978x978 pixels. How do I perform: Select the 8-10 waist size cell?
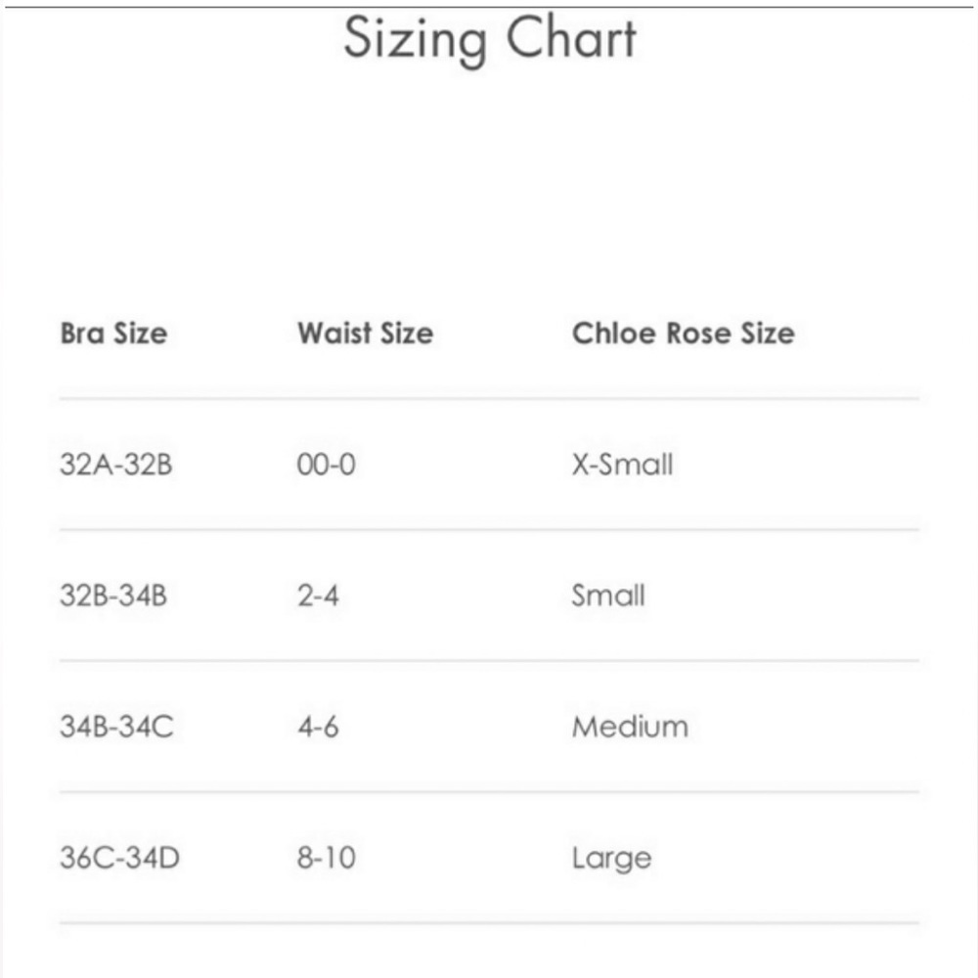327,859
